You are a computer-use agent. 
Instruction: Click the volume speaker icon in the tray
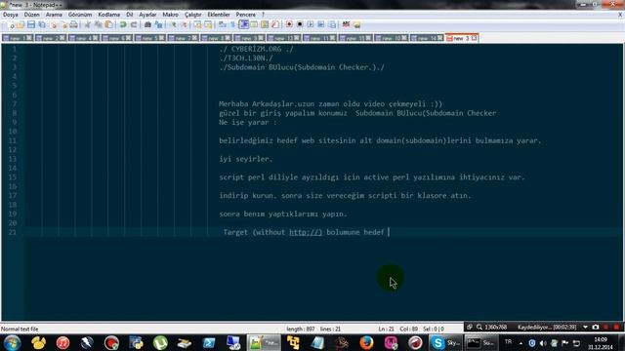543,343
